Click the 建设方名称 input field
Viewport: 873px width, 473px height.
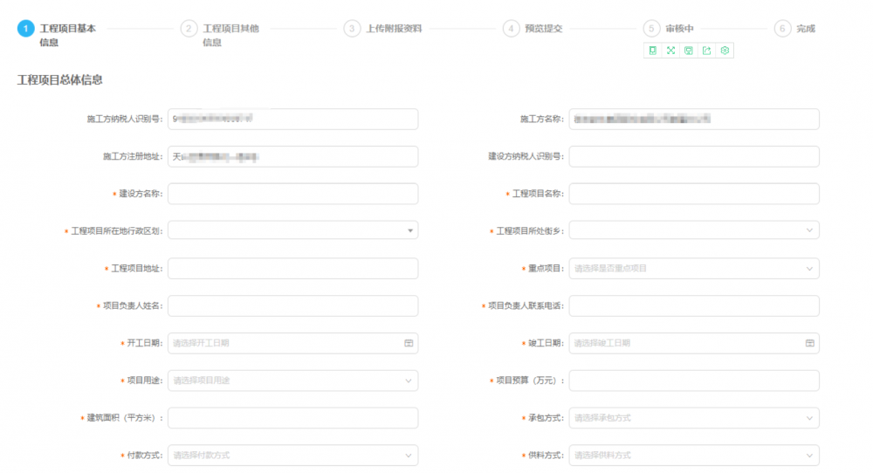[292, 194]
